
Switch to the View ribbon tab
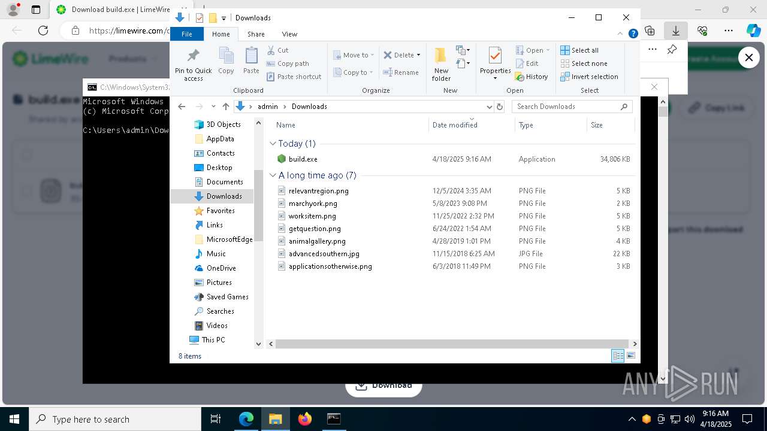point(289,34)
